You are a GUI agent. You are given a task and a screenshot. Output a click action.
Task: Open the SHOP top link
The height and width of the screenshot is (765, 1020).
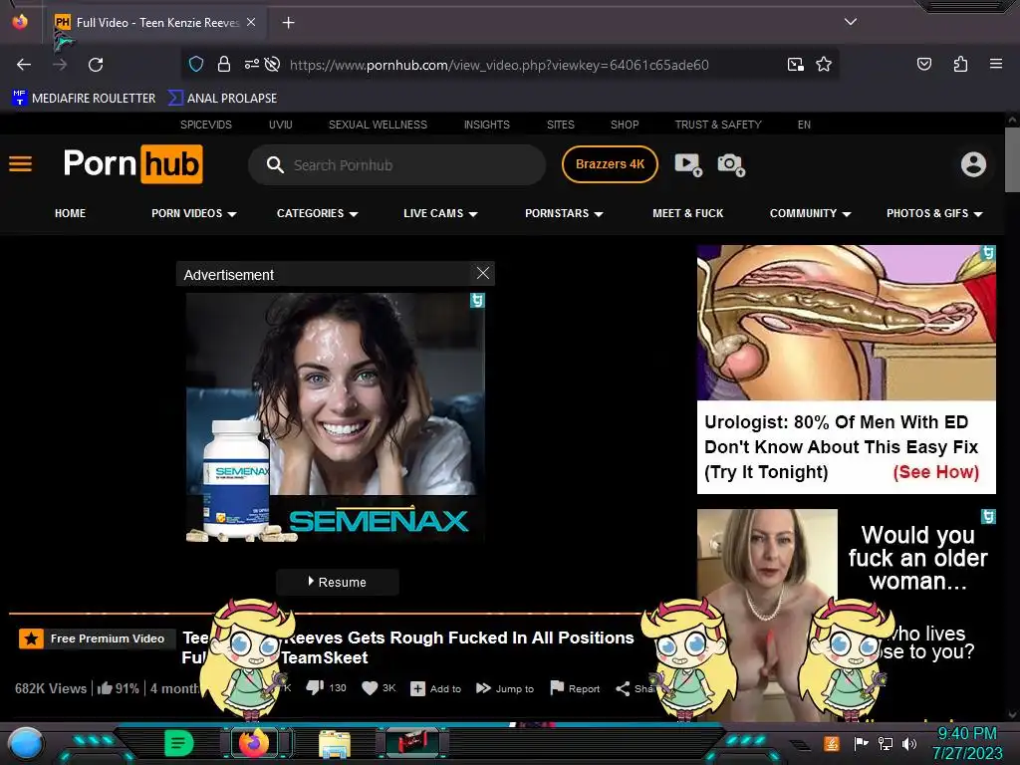pyautogui.click(x=625, y=125)
